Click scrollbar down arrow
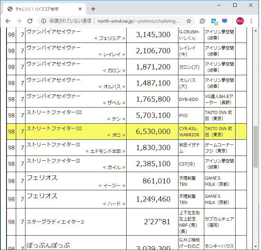261x250 pixels. click(x=256, y=247)
